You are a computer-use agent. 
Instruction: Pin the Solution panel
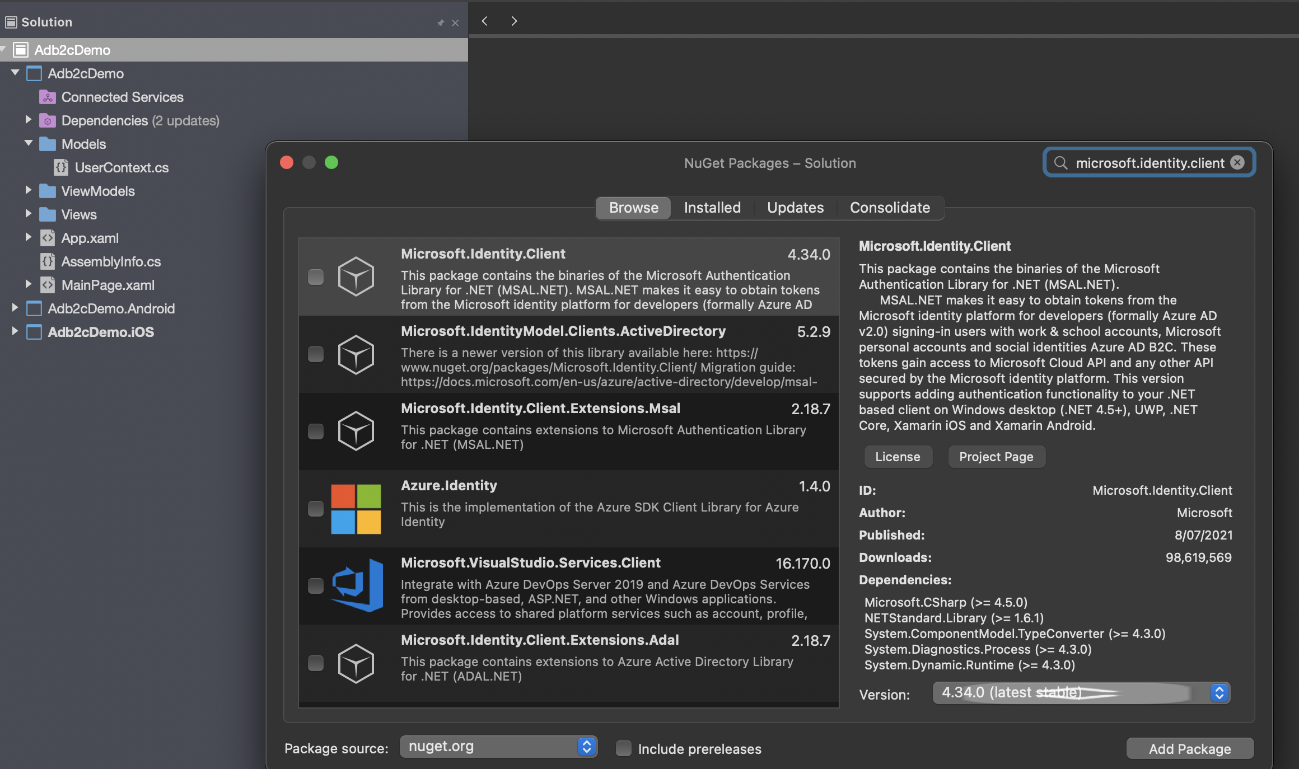441,23
